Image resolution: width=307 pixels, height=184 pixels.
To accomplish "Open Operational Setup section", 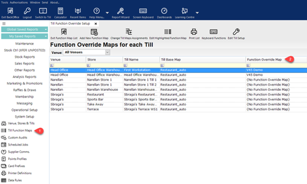I will click(25, 110).
